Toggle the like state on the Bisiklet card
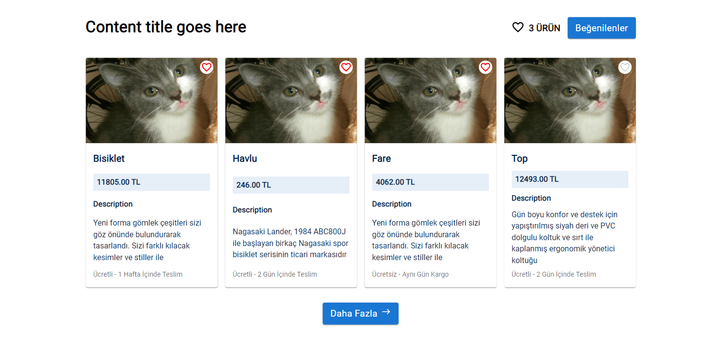The image size is (709, 340). coord(207,67)
